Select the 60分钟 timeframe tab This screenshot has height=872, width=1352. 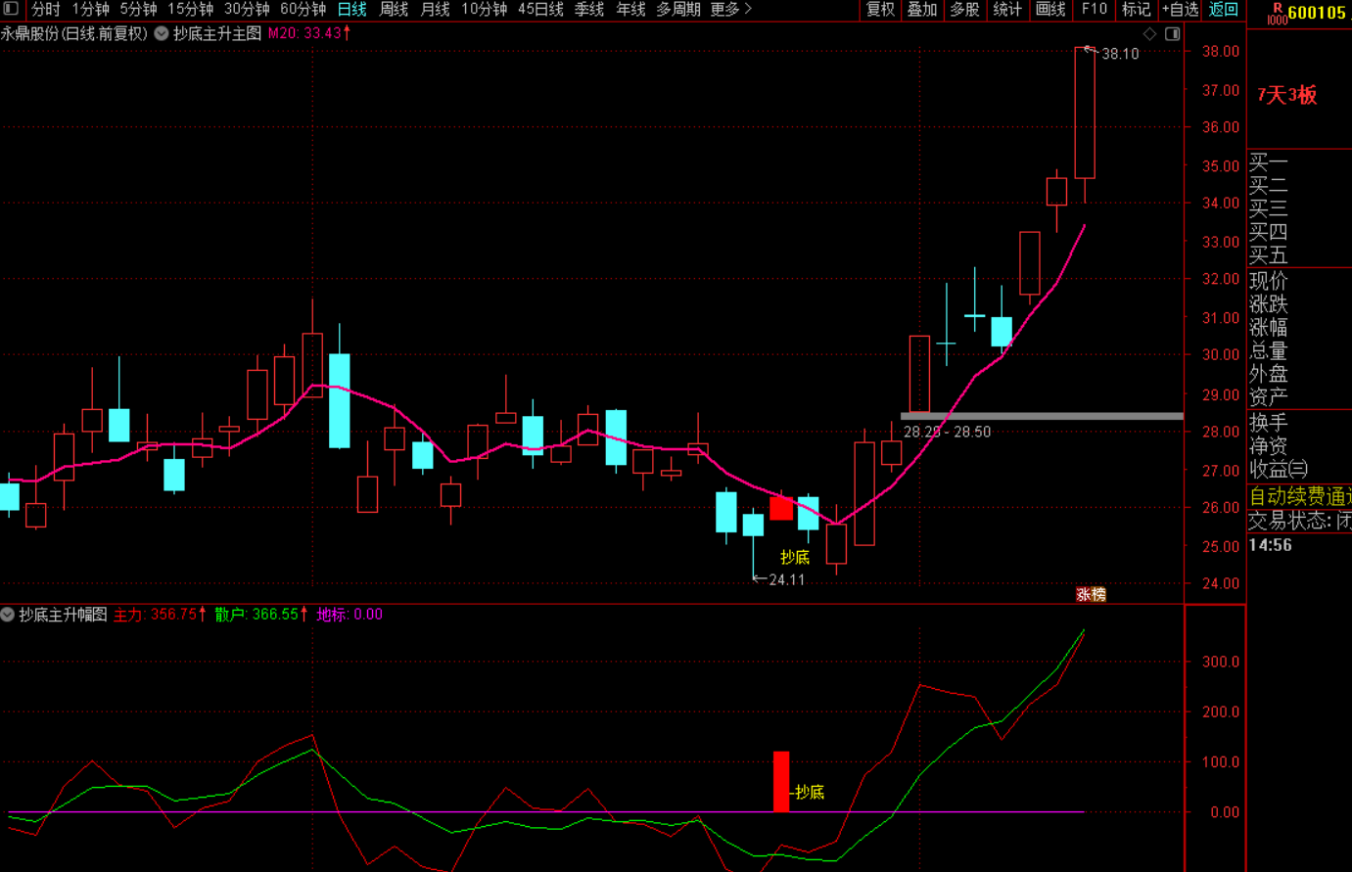(x=303, y=10)
